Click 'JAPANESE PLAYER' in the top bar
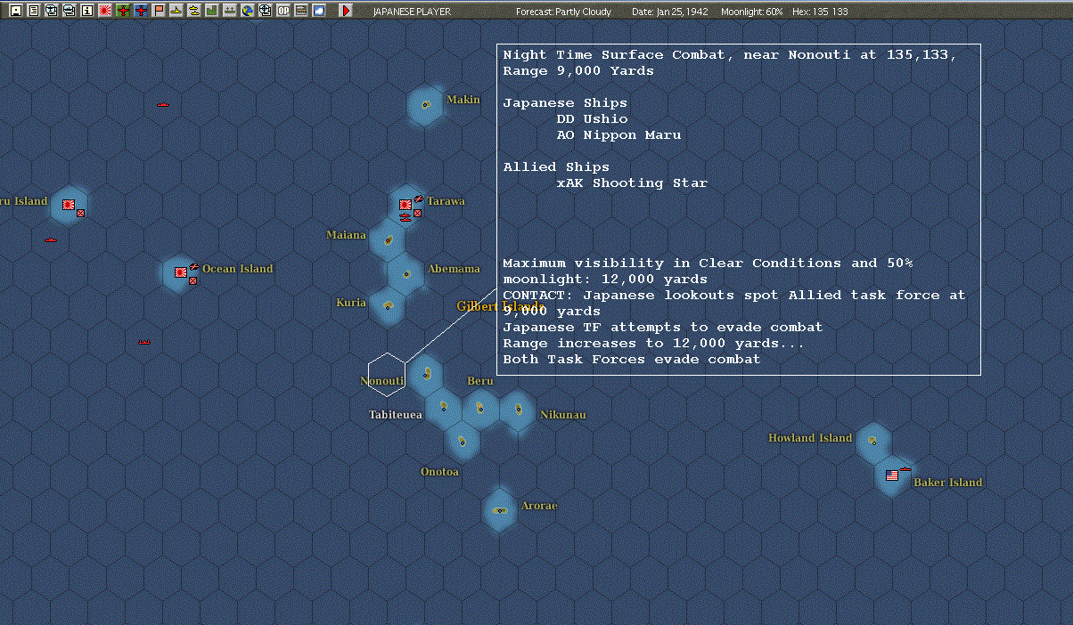The height and width of the screenshot is (625, 1073). click(412, 12)
